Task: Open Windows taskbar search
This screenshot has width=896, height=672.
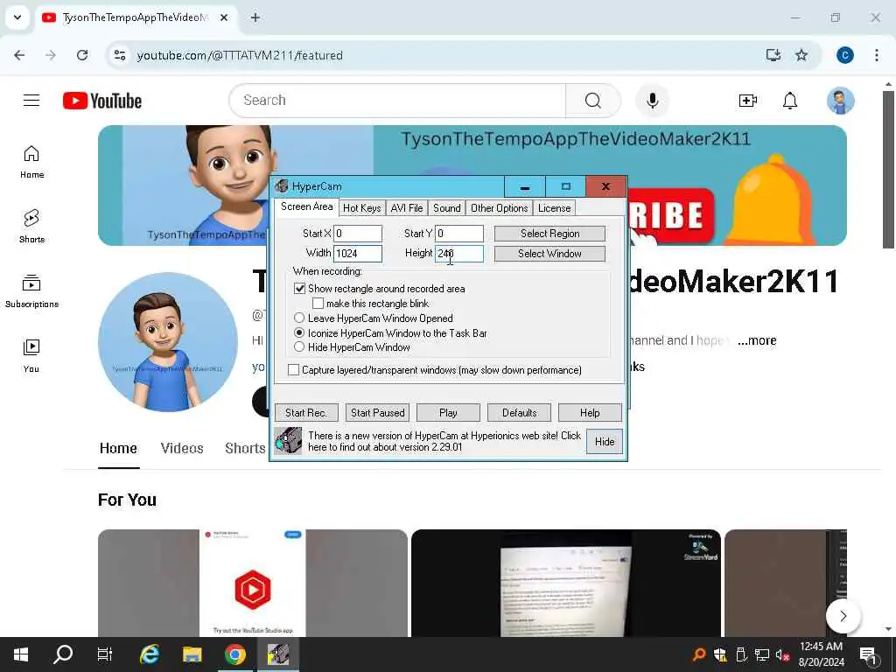Action: (x=63, y=654)
